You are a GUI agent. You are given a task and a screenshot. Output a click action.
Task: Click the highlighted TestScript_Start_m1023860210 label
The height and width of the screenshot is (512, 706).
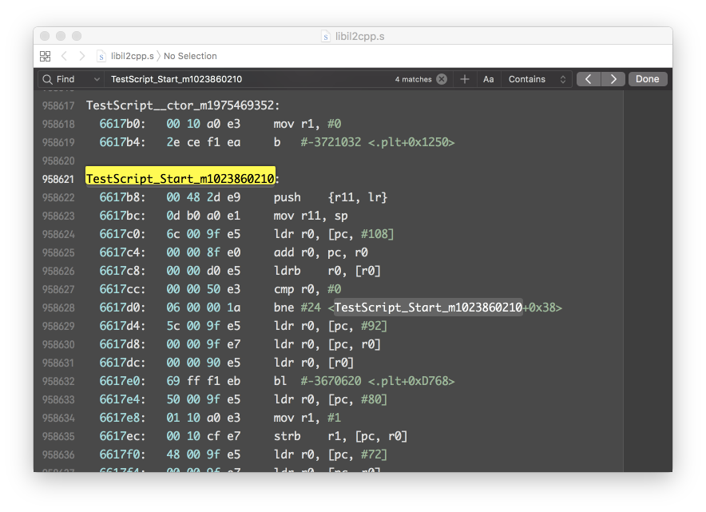point(180,179)
